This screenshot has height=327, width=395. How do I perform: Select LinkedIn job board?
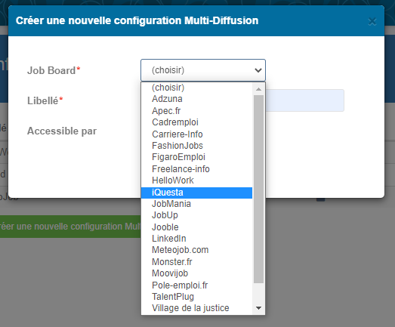click(196, 239)
